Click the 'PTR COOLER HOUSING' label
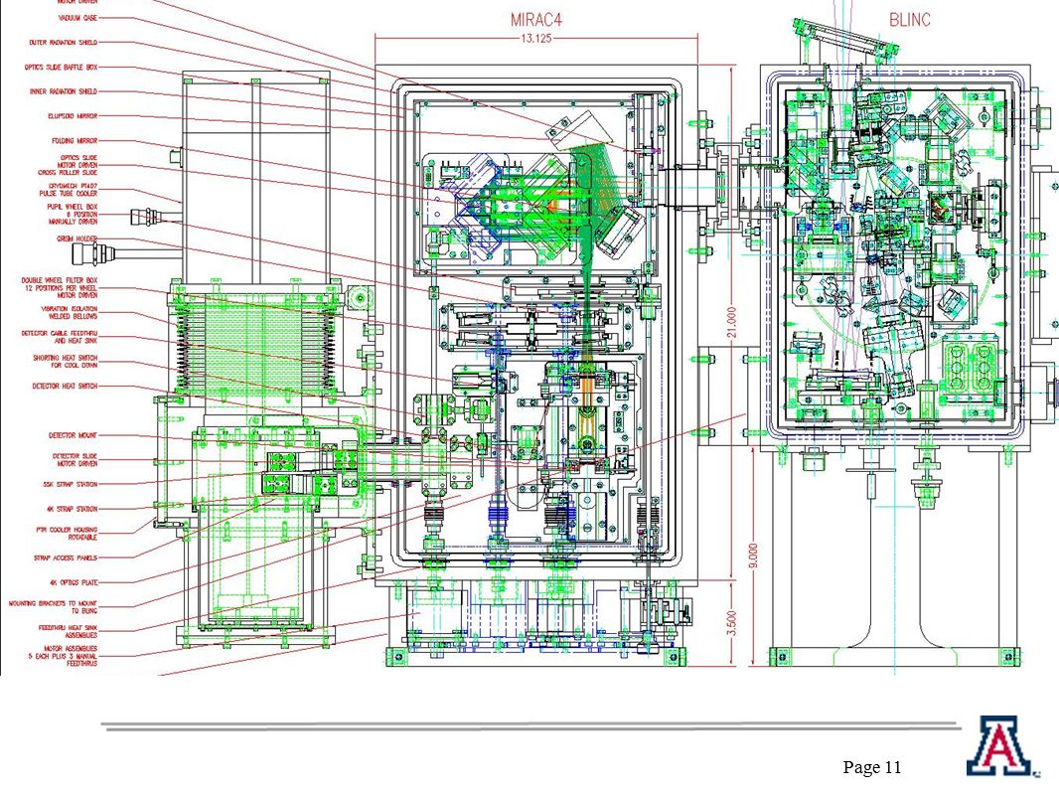Screen dimensions: 1059x795 tap(67, 531)
